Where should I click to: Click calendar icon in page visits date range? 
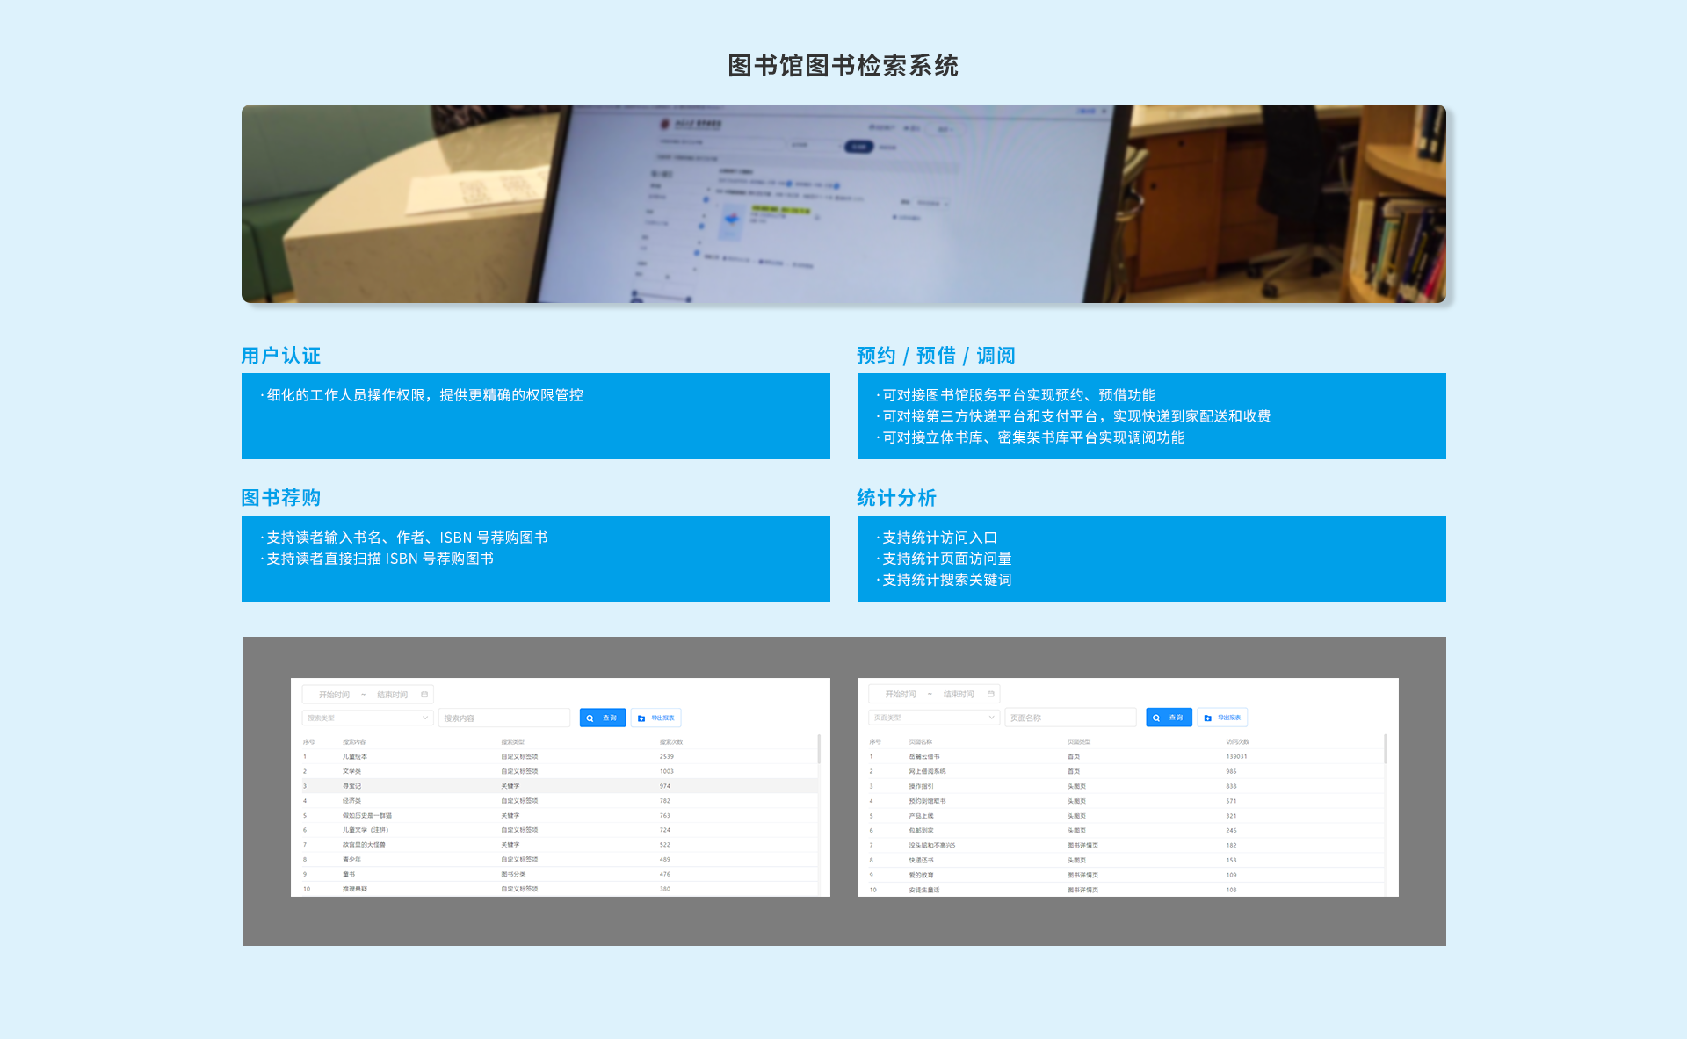pyautogui.click(x=991, y=695)
